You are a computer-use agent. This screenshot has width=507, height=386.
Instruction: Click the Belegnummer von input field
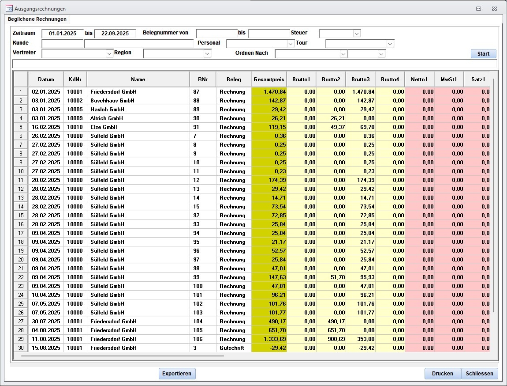[x=216, y=34]
